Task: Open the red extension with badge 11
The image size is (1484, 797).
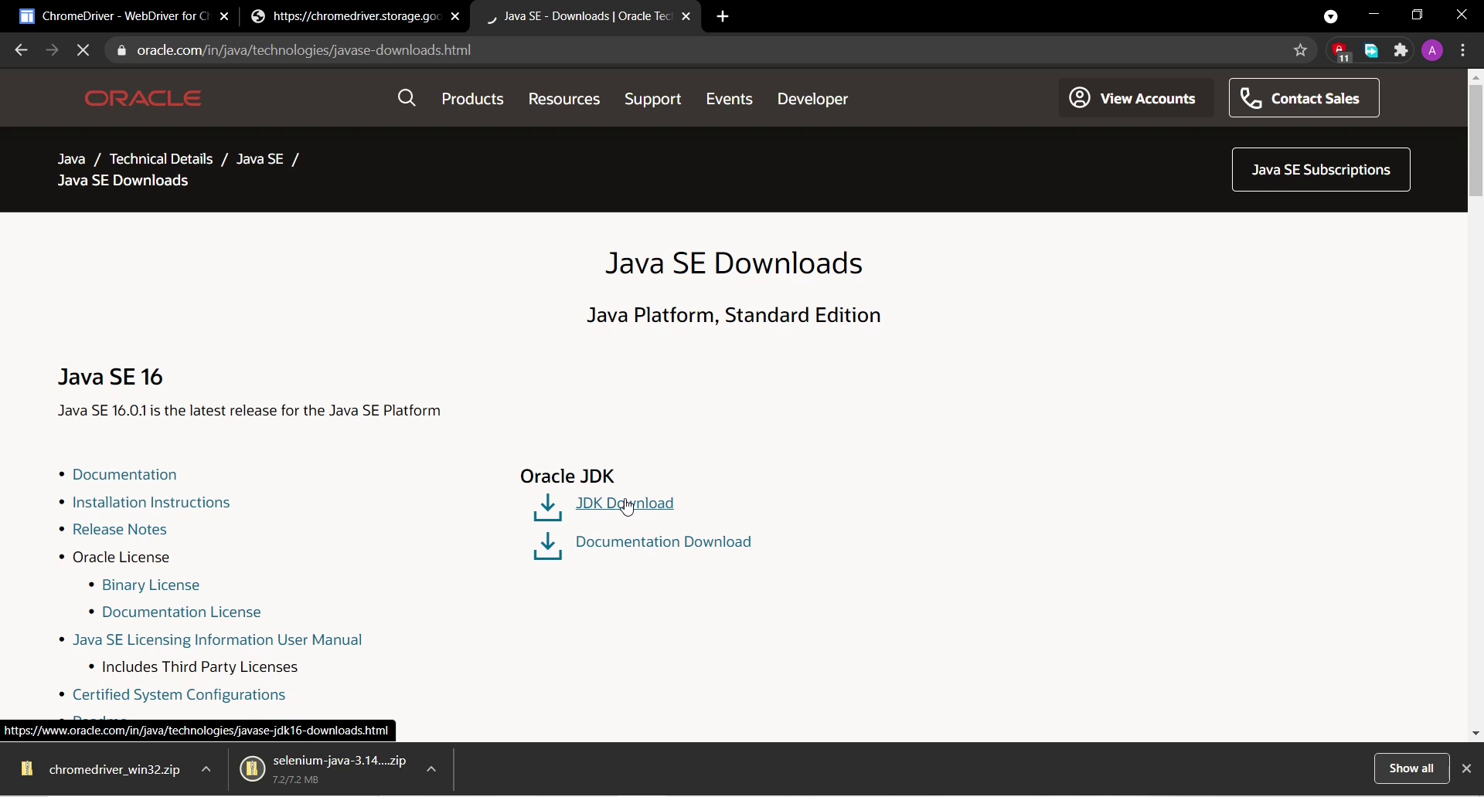Action: 1343,52
